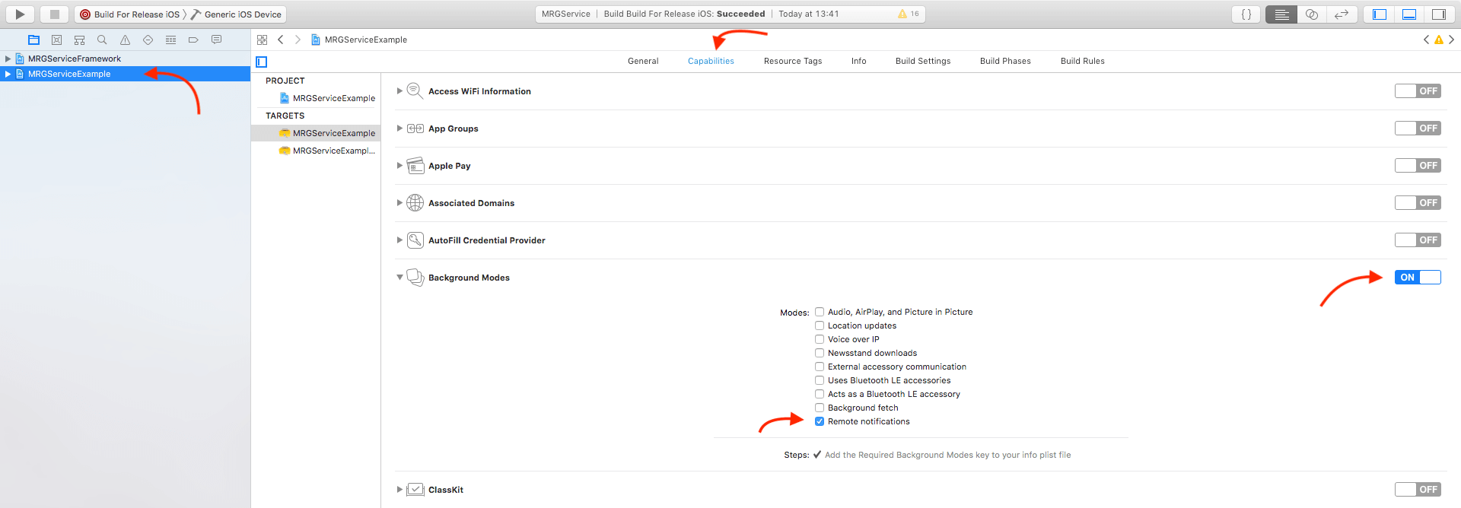The image size is (1461, 508).
Task: Select the Build For Release iOS scheme
Action: coord(130,14)
